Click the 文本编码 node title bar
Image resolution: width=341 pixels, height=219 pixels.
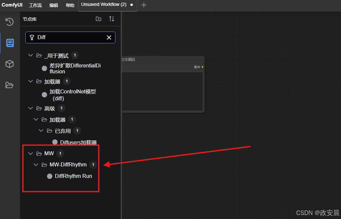[x=163, y=60]
